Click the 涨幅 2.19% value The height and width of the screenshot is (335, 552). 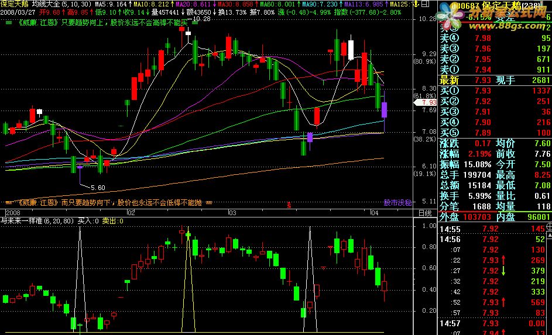click(479, 154)
